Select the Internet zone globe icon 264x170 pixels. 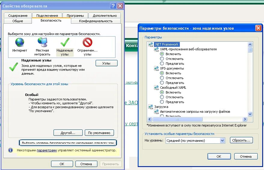click(20, 42)
